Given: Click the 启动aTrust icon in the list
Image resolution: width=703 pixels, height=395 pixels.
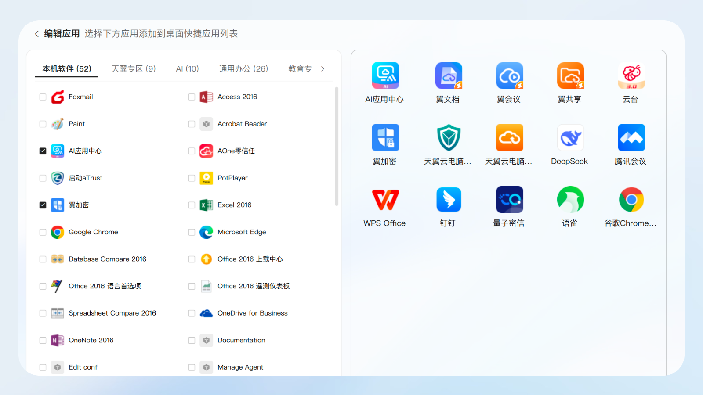Looking at the screenshot, I should pos(58,178).
